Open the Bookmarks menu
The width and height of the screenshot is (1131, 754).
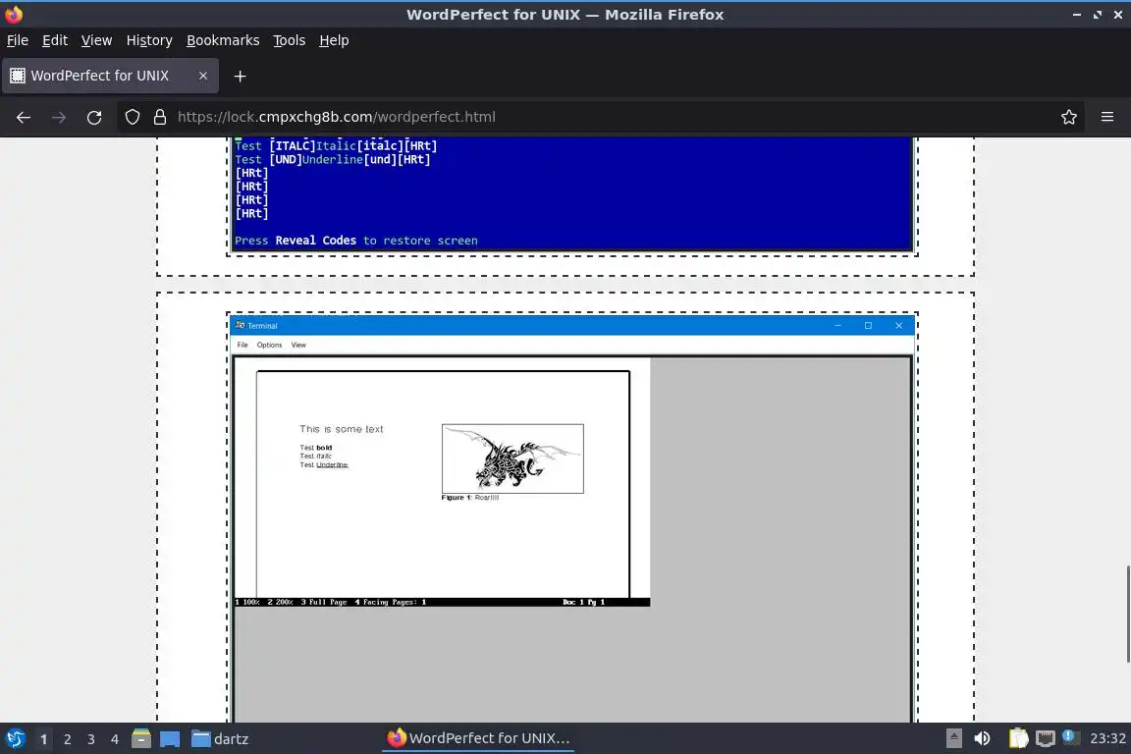pos(223,40)
